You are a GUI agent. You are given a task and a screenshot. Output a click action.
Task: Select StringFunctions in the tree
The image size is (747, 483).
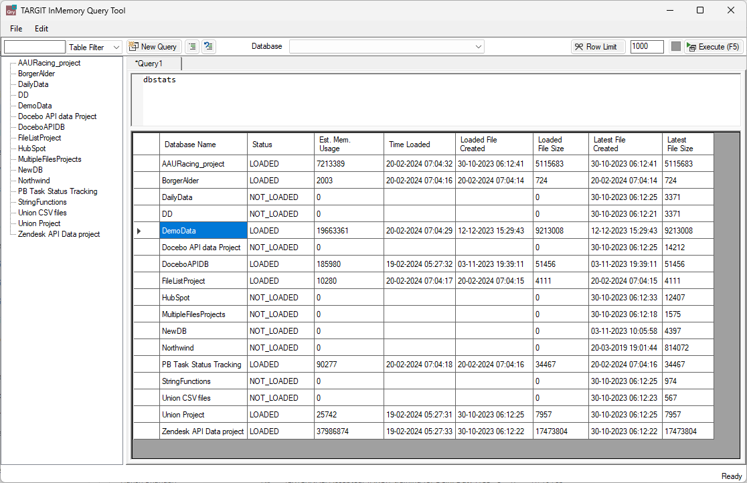pyautogui.click(x=42, y=202)
